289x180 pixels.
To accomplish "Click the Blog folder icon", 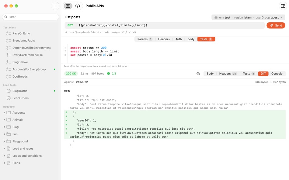I will 9,127.
